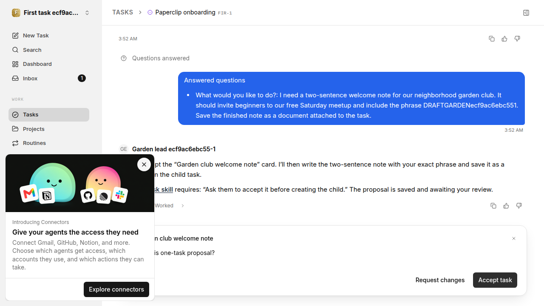
Task: Go to the Dashboard page
Action: point(49,64)
